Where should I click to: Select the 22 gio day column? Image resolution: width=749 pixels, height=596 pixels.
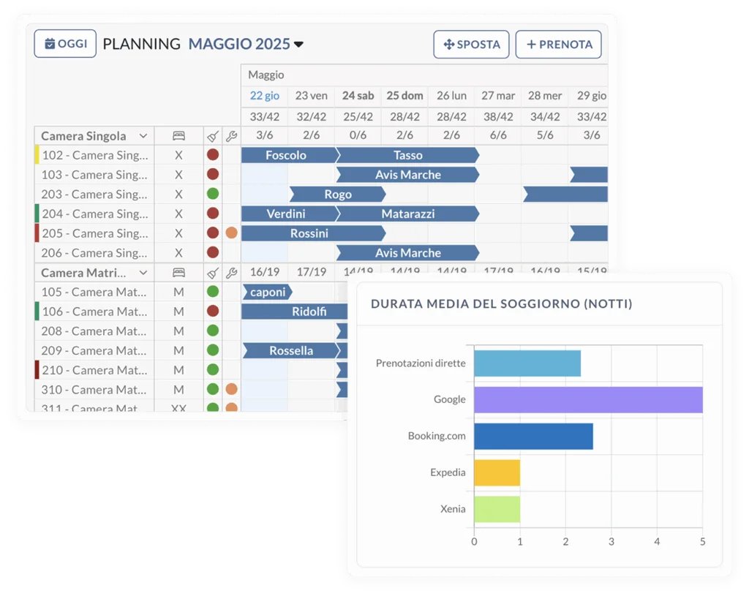265,96
